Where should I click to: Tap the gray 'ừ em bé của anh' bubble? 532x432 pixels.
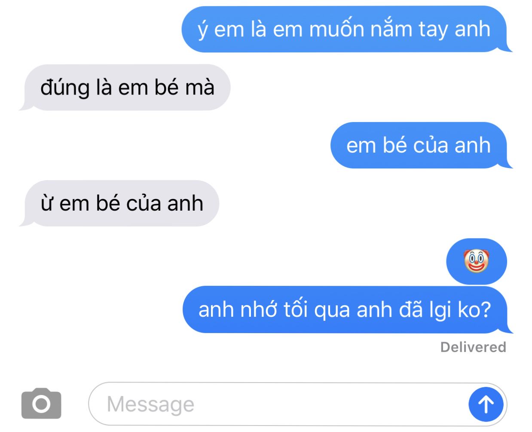pyautogui.click(x=119, y=203)
